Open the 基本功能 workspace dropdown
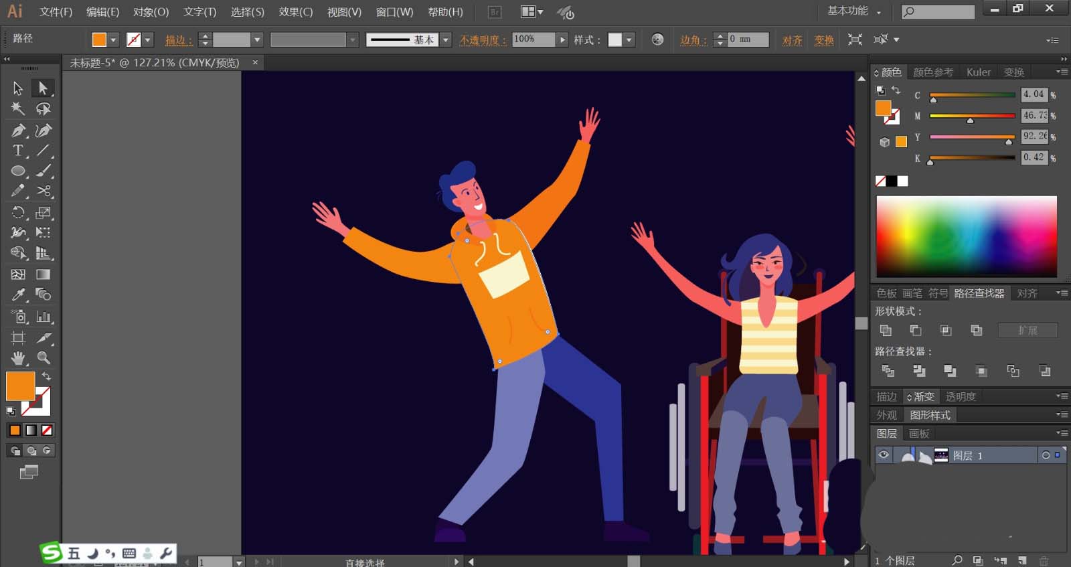1071x567 pixels. (854, 11)
